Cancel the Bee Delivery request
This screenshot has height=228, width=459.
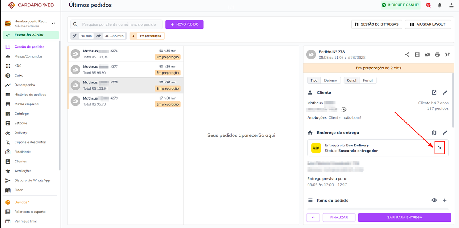(x=439, y=148)
